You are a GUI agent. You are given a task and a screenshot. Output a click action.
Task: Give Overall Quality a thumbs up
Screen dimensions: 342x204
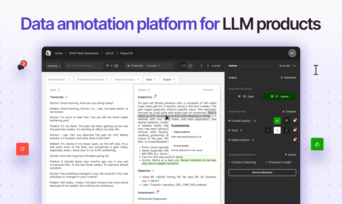pos(277,121)
